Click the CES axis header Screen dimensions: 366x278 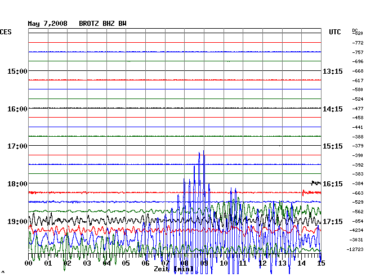coord(6,32)
